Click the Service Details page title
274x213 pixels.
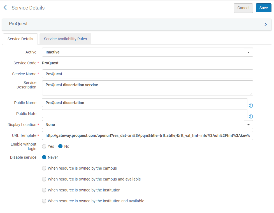tap(28, 8)
